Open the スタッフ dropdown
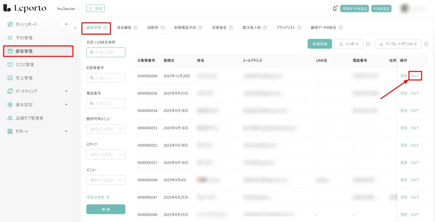Screen dimensions: 435x222 [x=105, y=154]
